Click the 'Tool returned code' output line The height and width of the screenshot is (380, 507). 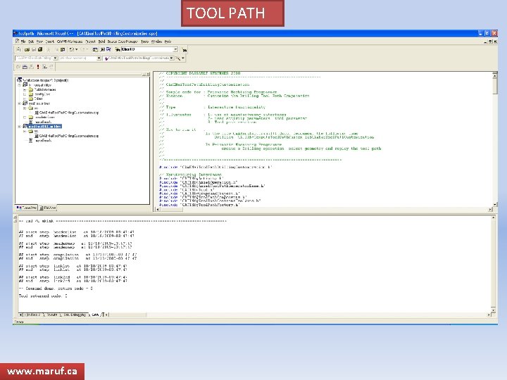coord(43,296)
